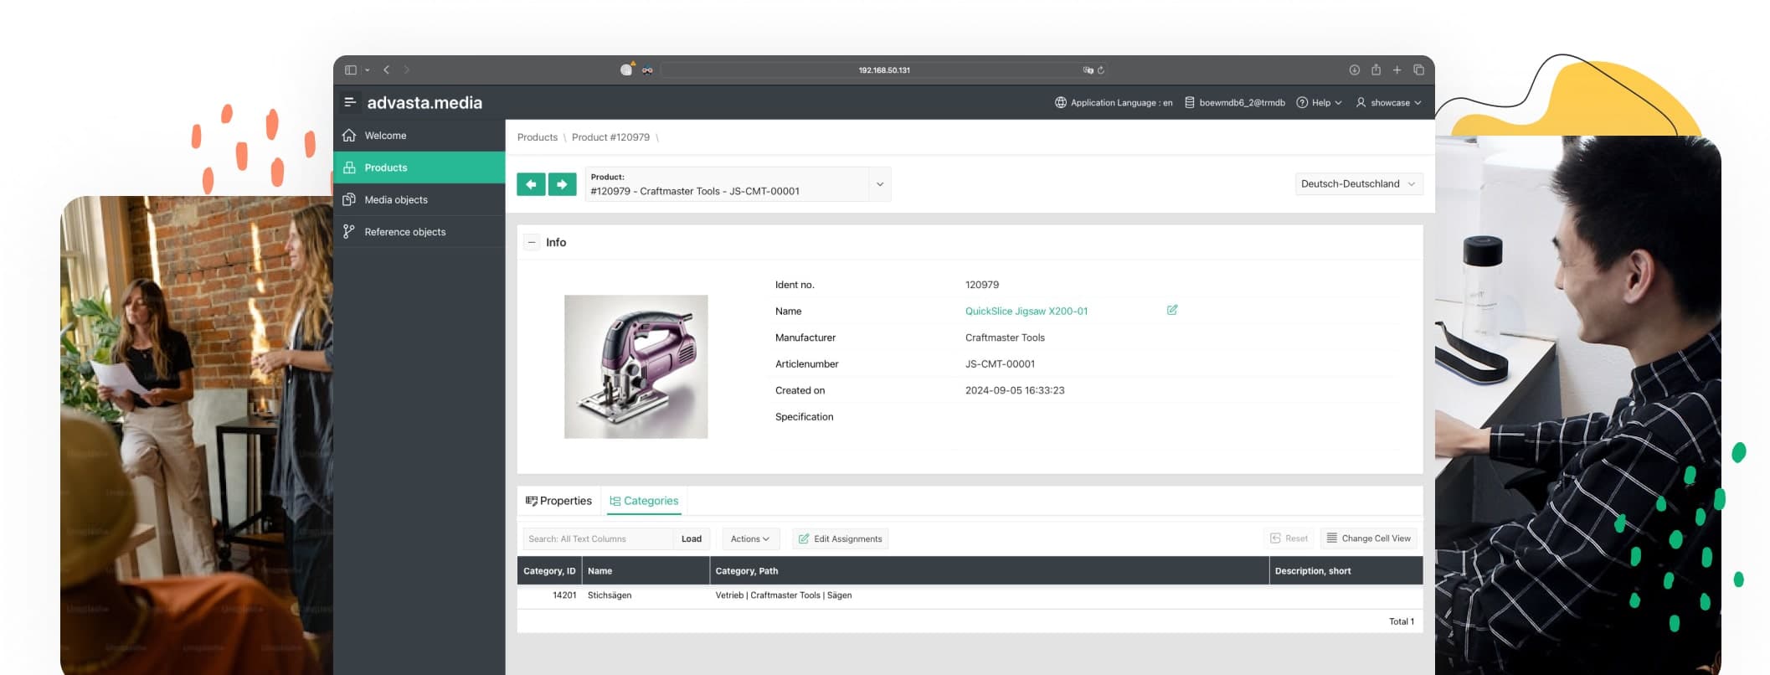Go to the next product with the right arrow
Screen dimensions: 1770x675
562,184
